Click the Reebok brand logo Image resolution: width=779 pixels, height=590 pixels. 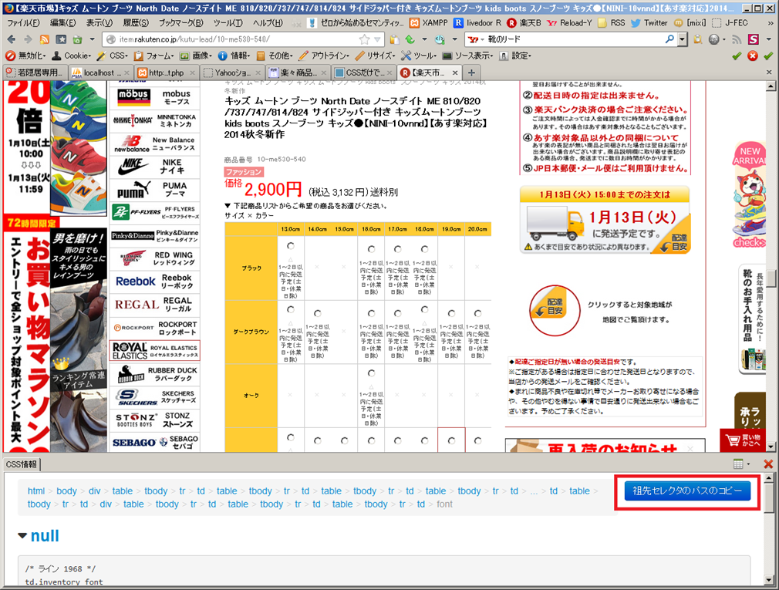click(135, 282)
